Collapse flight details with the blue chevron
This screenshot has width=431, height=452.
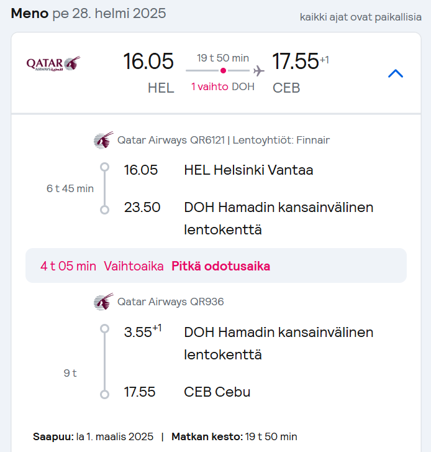[x=396, y=73]
